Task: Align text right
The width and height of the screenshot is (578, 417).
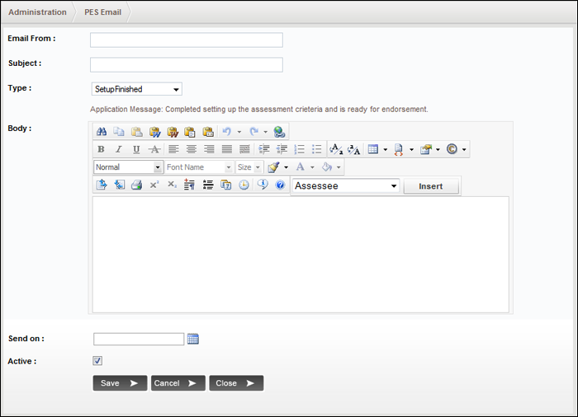Action: [209, 149]
